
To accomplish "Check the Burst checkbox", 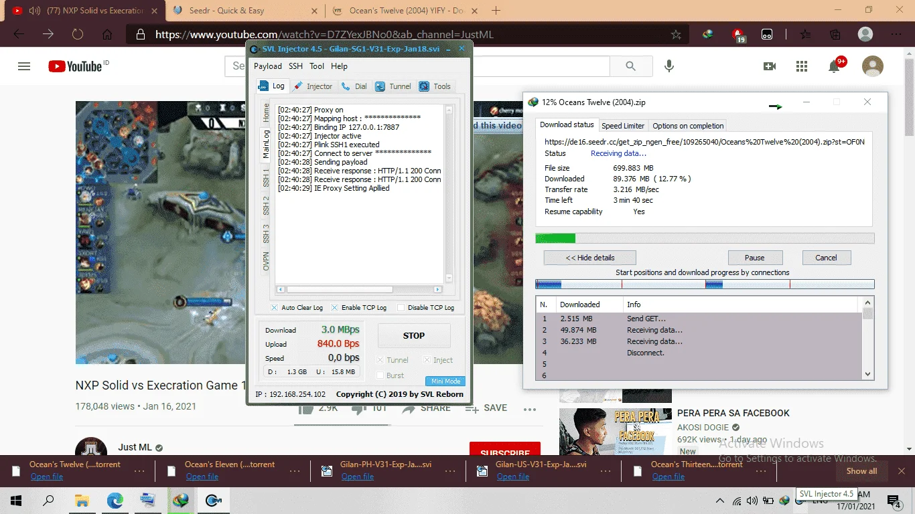I will [380, 375].
